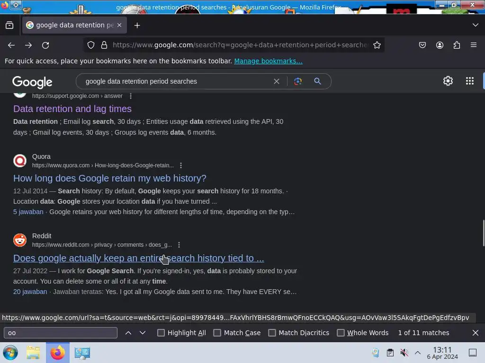Bookmark this page with star icon

coord(377,45)
